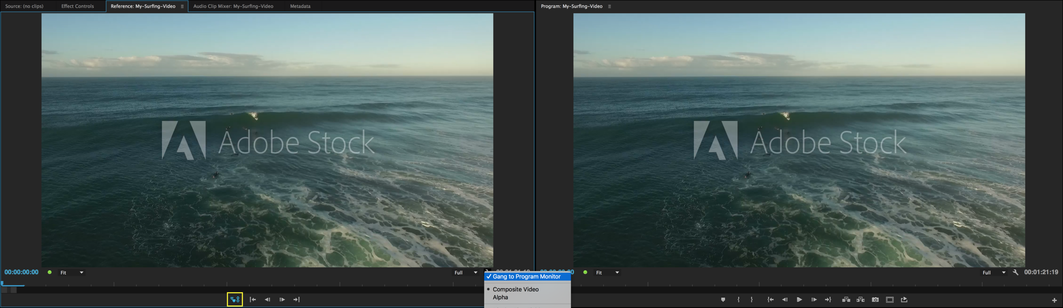Switch to Effect Controls tab

click(77, 6)
